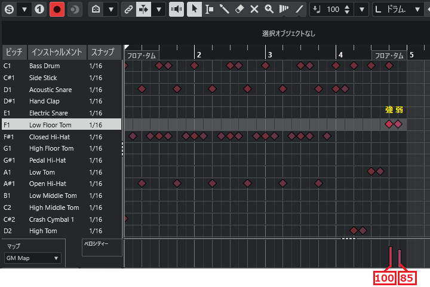Click the first Low Floor Tom note marked 強
This screenshot has width=430, height=287.
pos(389,124)
